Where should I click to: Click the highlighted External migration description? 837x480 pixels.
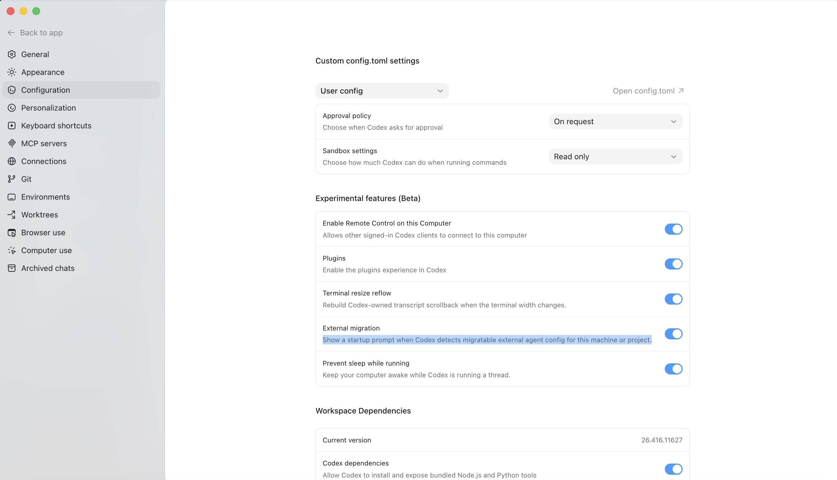487,340
